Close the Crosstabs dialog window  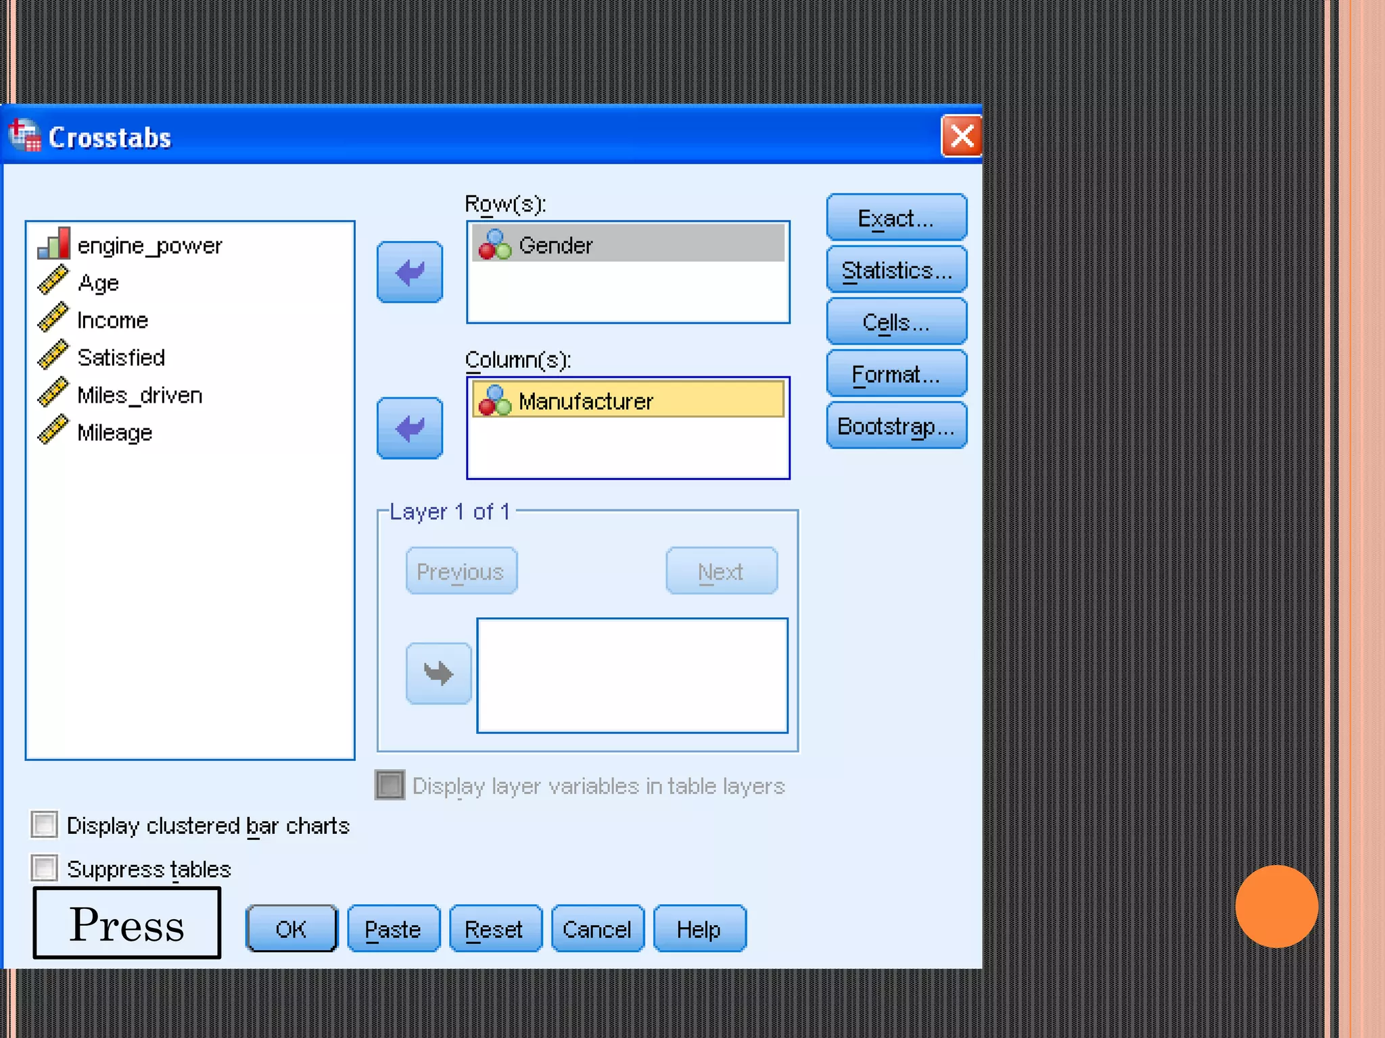tap(961, 137)
